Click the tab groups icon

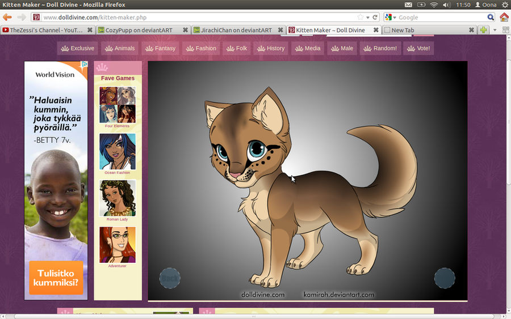coord(505,30)
